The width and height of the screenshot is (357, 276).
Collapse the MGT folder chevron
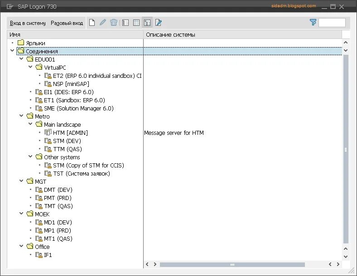pos(21,181)
